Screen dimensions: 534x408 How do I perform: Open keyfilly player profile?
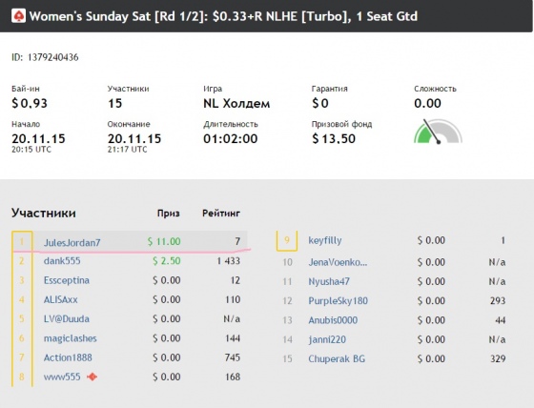[x=325, y=241]
